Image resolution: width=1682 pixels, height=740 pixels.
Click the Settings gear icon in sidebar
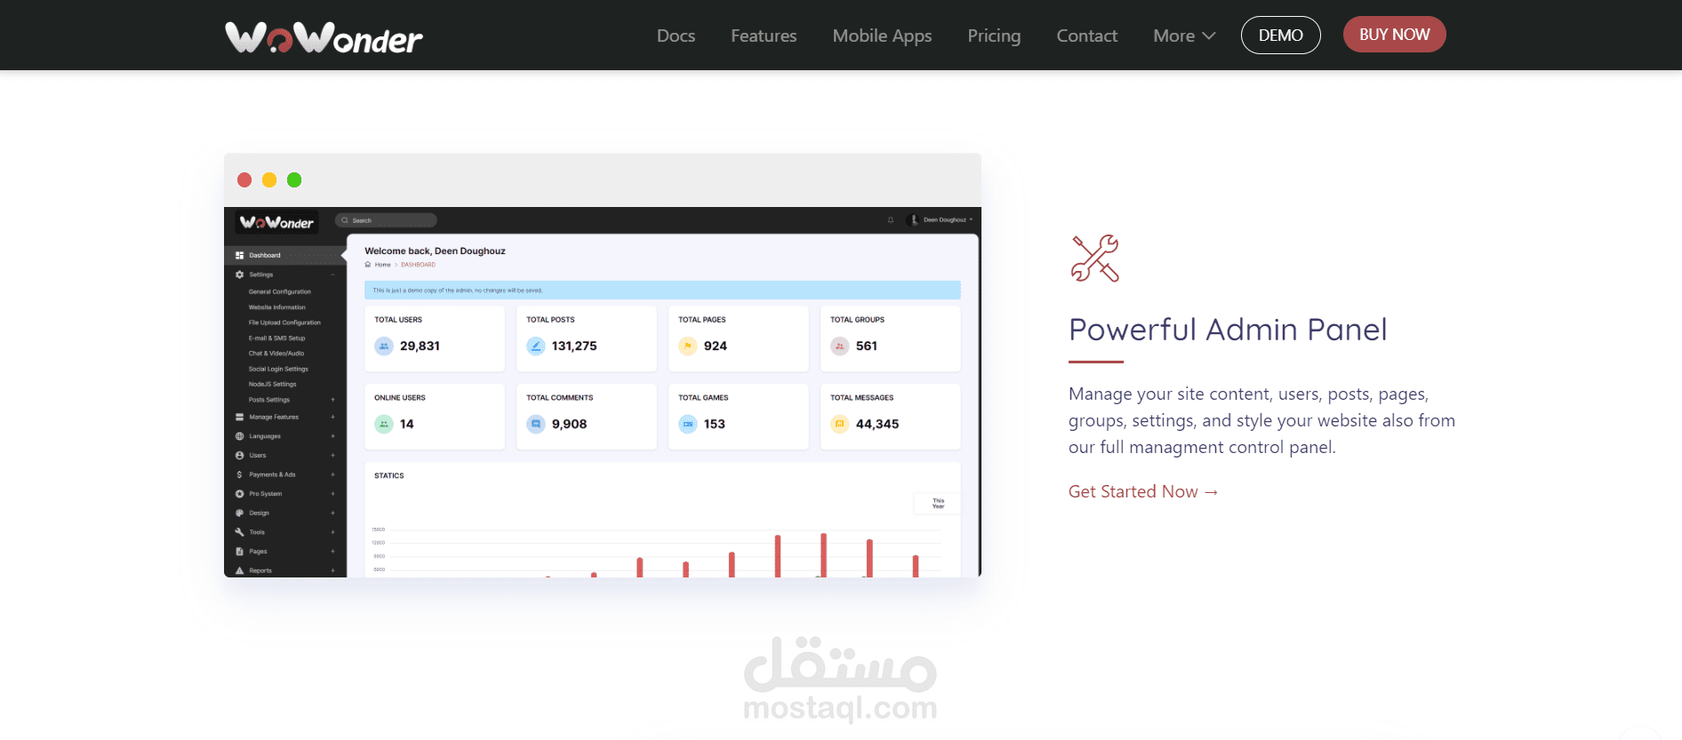[x=239, y=275]
